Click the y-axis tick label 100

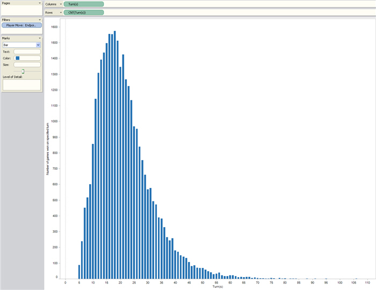click(55, 263)
